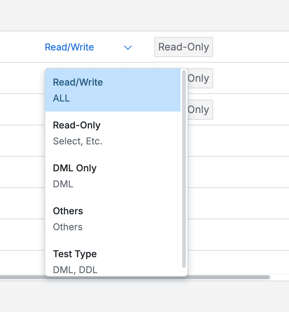Click the ALL subtitle text
Image resolution: width=289 pixels, height=312 pixels.
[x=61, y=98]
